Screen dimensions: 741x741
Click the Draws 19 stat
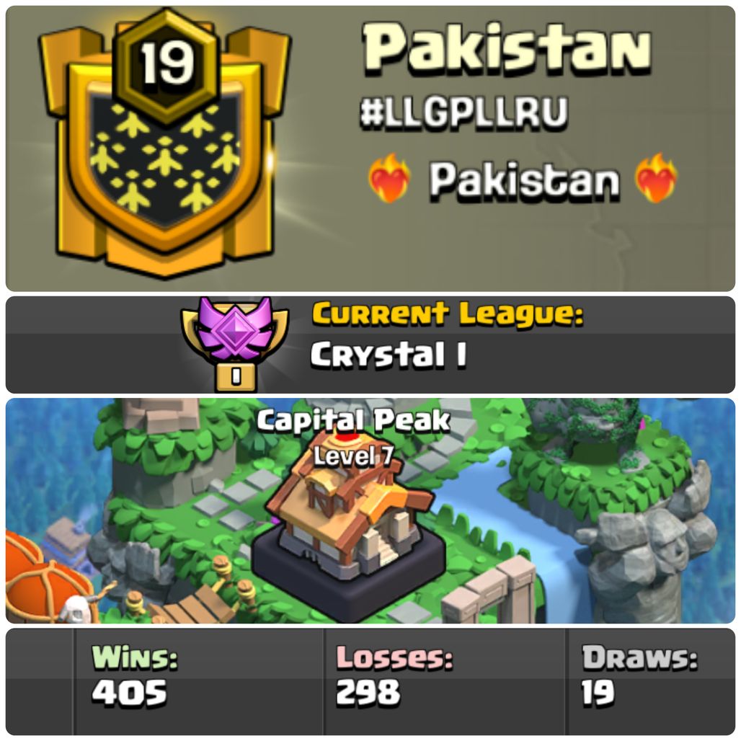pyautogui.click(x=639, y=676)
